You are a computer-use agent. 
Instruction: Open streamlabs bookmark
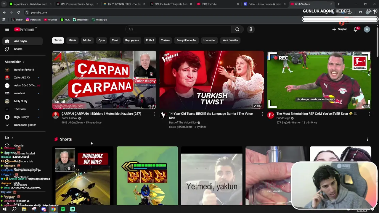[81, 20]
